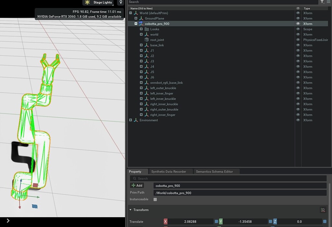Switch to the Synthetic Data Recorder tab
Viewport: 332px width, 227px height.
click(x=169, y=171)
